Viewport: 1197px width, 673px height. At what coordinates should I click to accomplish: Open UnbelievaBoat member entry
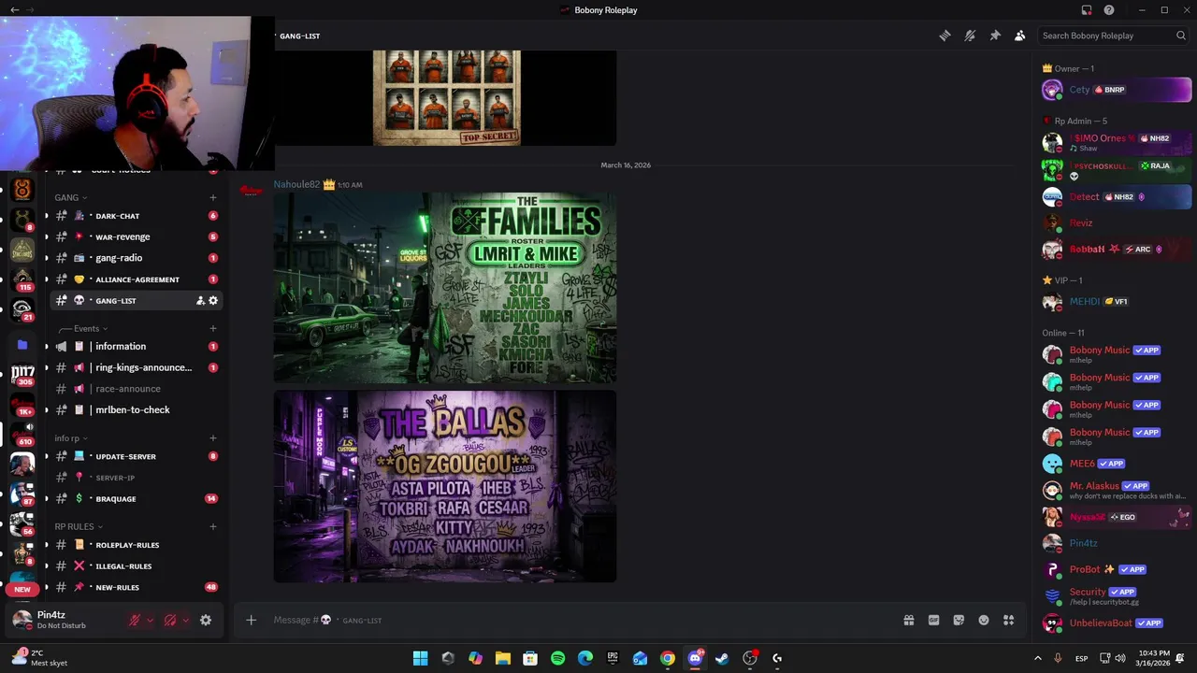pyautogui.click(x=1117, y=623)
